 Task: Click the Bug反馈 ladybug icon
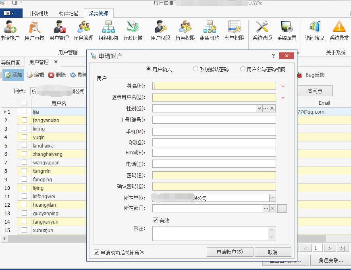click(x=299, y=75)
